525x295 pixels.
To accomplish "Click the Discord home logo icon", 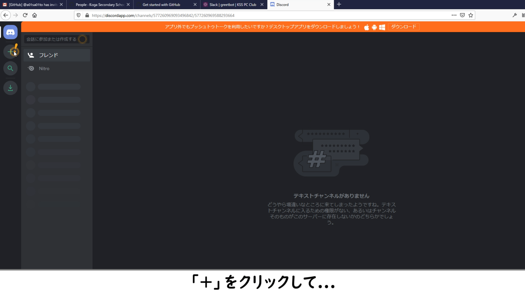I will click(10, 32).
